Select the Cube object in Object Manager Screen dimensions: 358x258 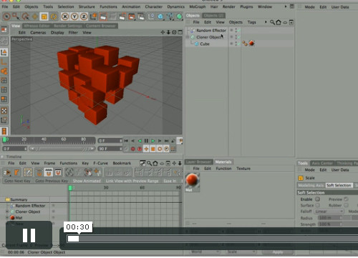tap(205, 44)
